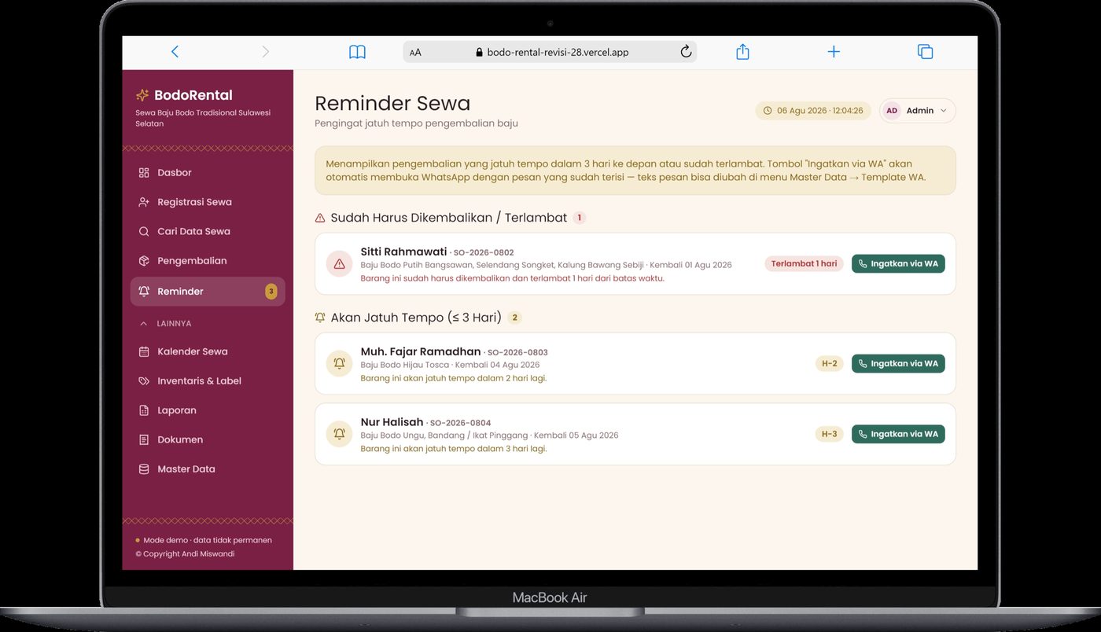Open Inventaris & Label
The width and height of the screenshot is (1101, 632).
208,380
